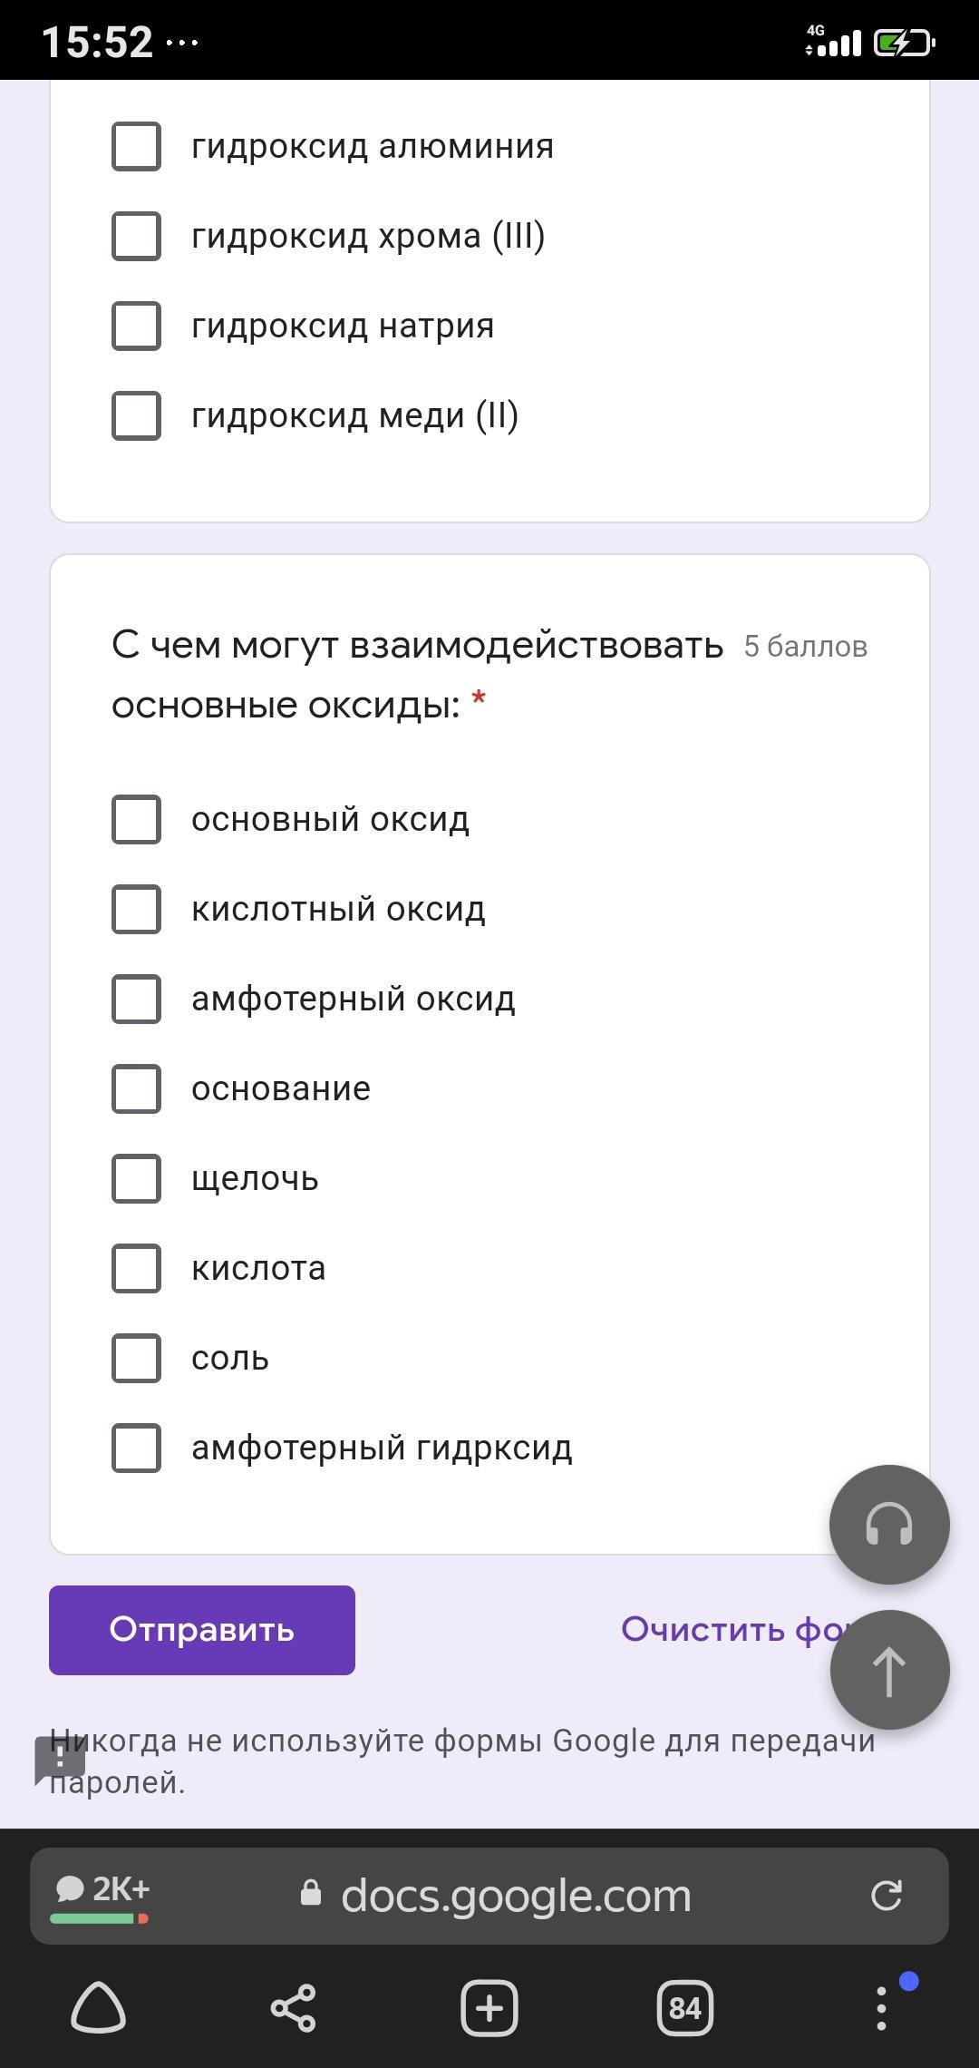Open tab switcher showing 84 tabs
The width and height of the screenshot is (979, 2068).
tap(684, 2007)
